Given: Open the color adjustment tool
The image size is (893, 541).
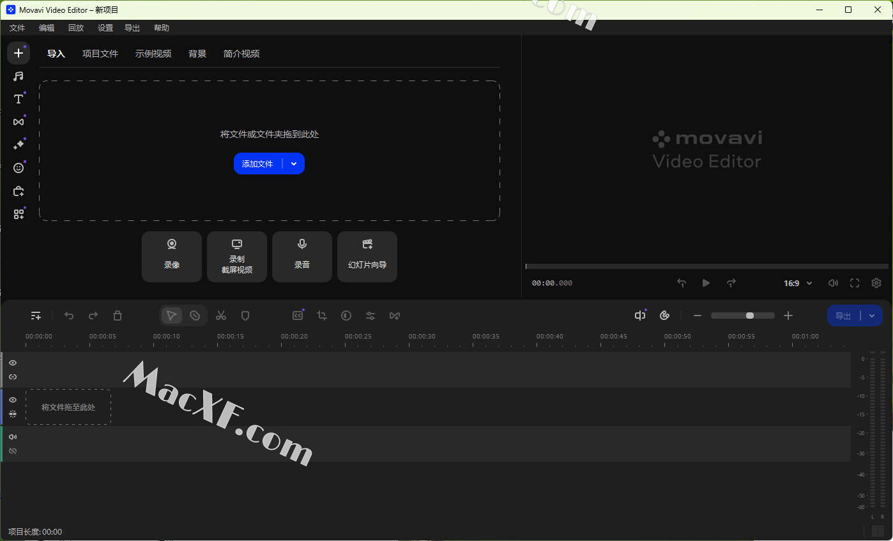Looking at the screenshot, I should 346,316.
